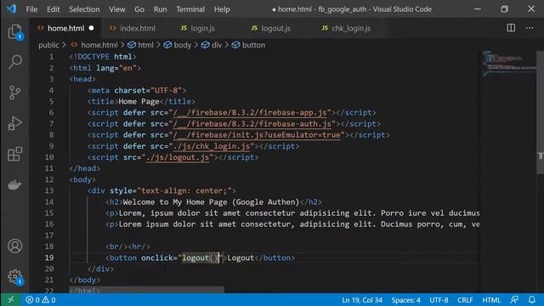Place cursor on Home Page title text
Viewport: 544px width, 306px height.
[x=139, y=101]
